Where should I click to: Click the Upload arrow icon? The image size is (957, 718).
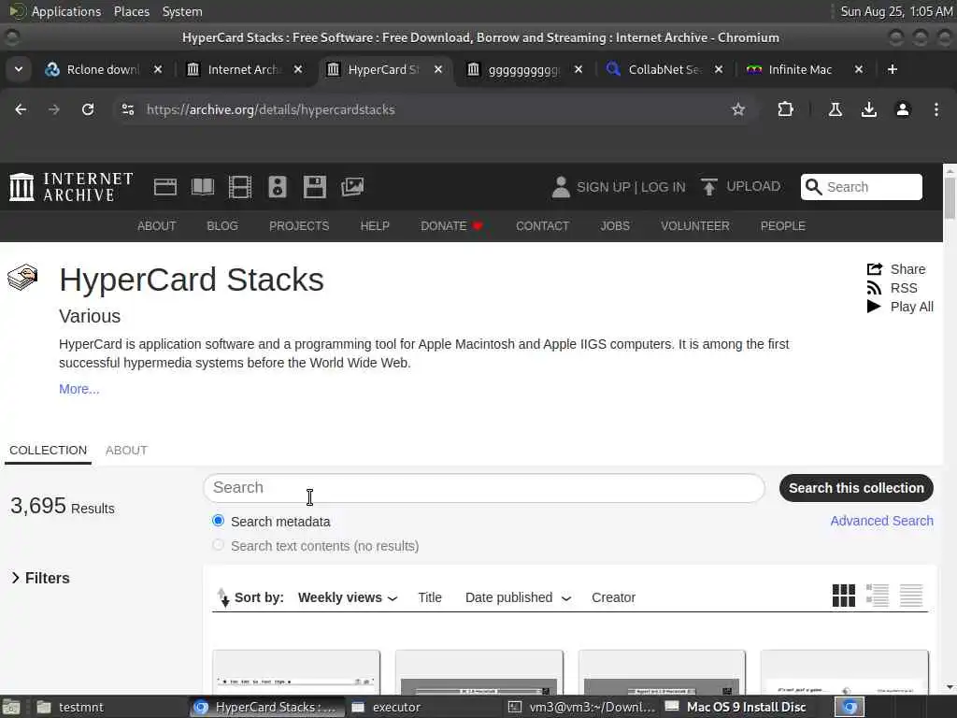coord(708,187)
